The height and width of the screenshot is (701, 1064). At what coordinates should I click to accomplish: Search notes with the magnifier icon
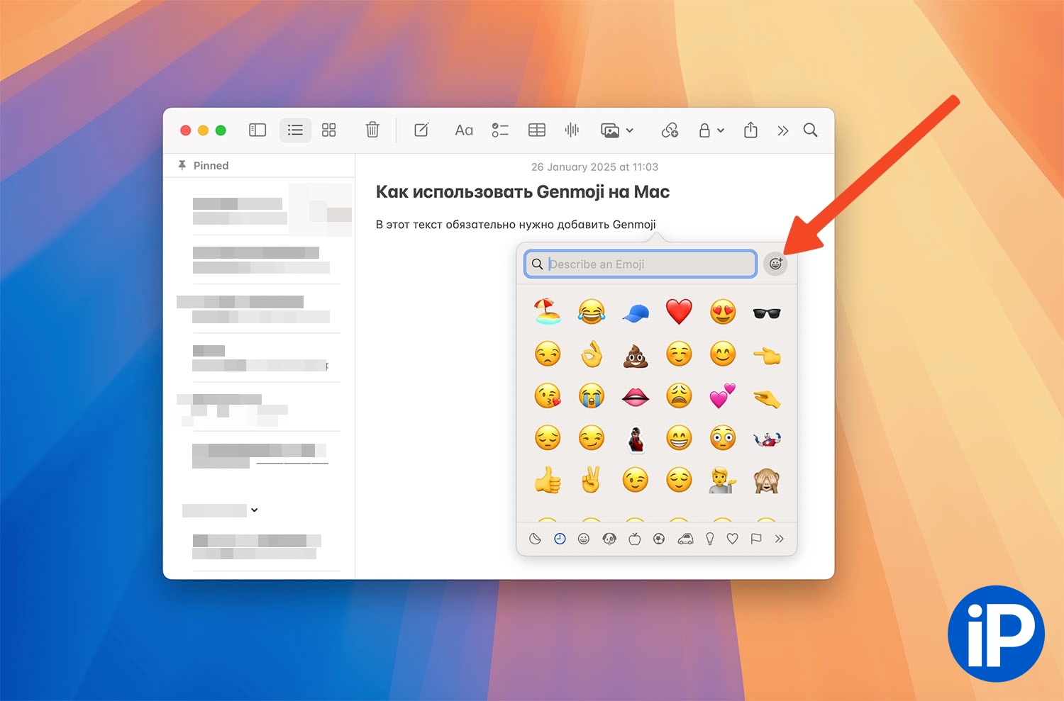810,130
